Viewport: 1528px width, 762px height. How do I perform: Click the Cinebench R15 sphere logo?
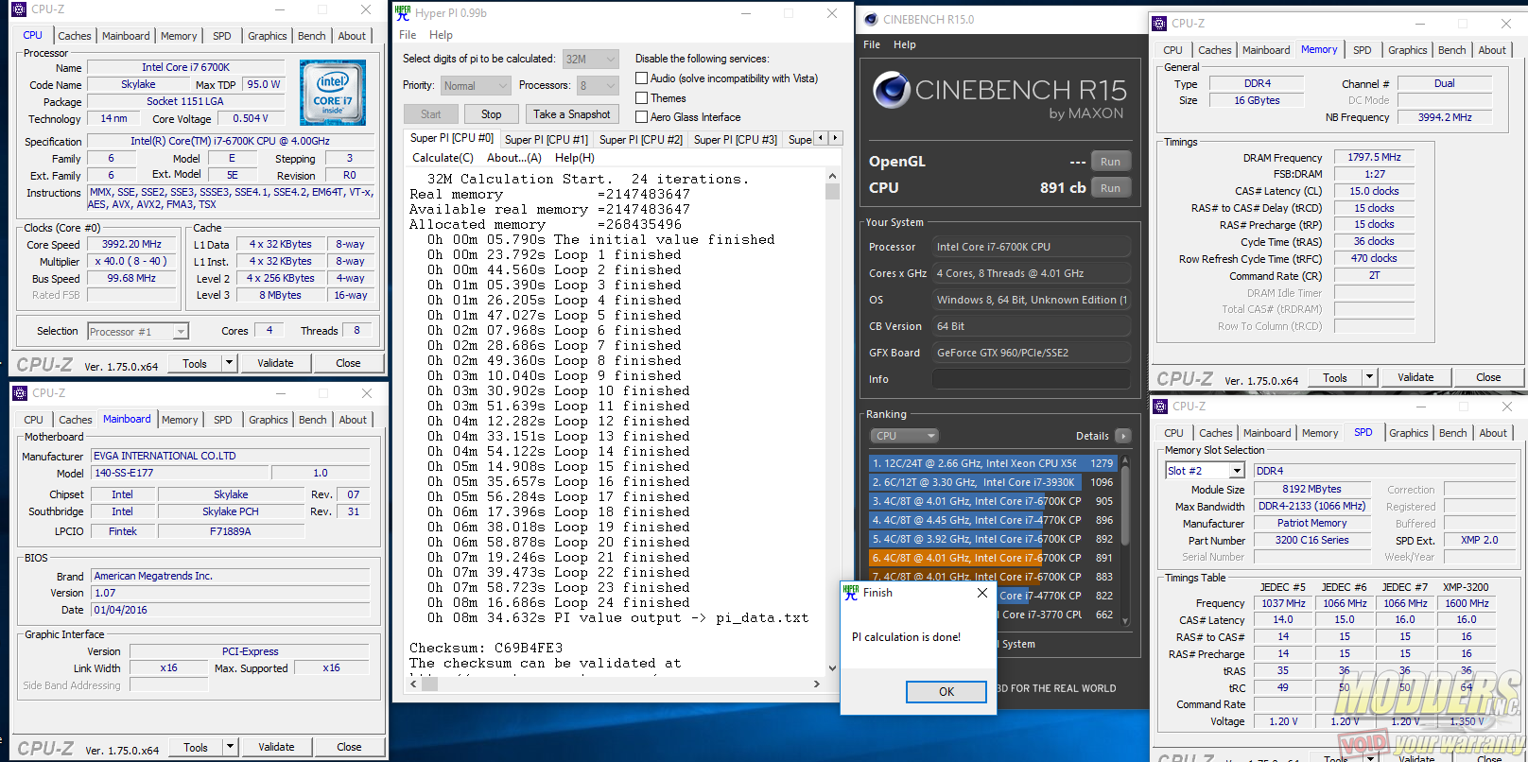891,91
